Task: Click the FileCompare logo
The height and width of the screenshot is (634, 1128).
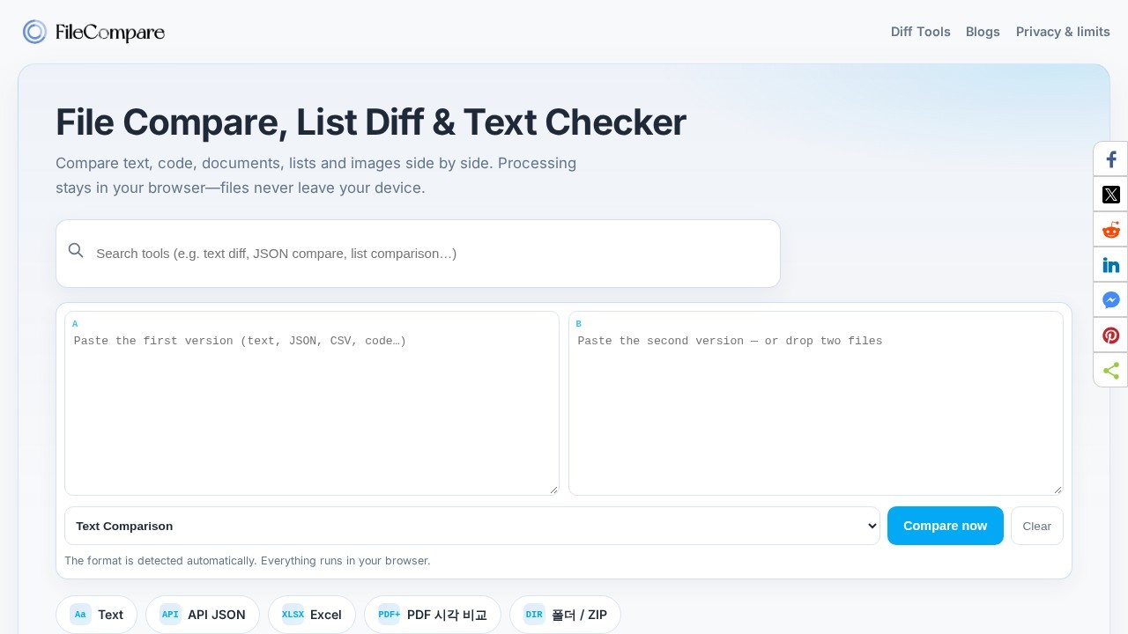Action: tap(93, 32)
